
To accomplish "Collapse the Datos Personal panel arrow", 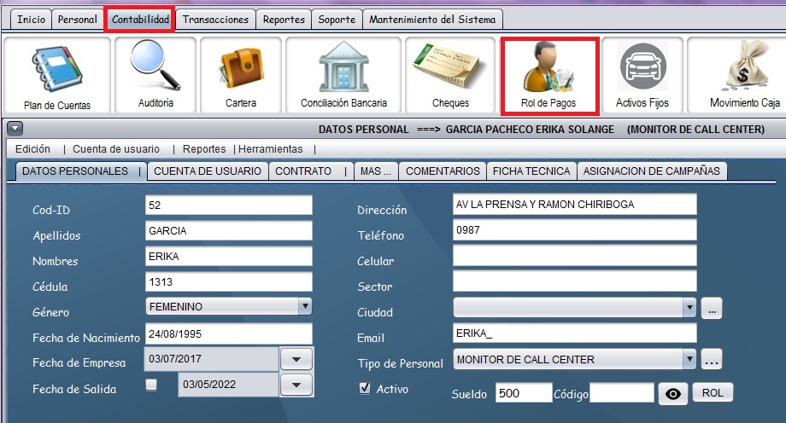I will 15,129.
